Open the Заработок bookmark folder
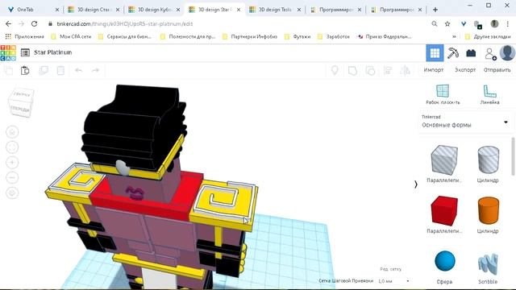Viewport: 516px width, 290px height. coord(334,36)
